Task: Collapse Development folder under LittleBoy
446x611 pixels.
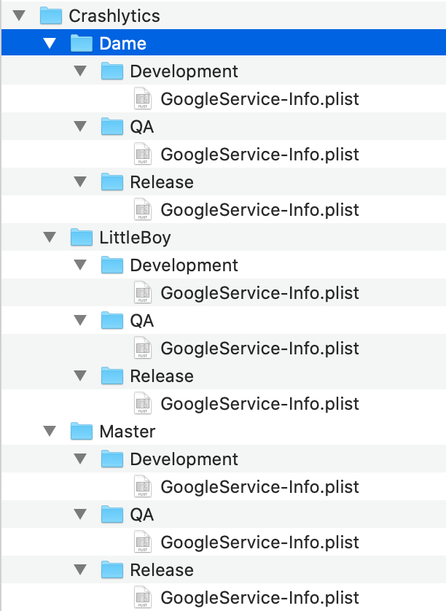Action: [80, 265]
